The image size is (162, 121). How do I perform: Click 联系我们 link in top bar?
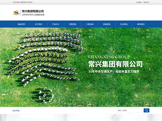[x=146, y=2]
